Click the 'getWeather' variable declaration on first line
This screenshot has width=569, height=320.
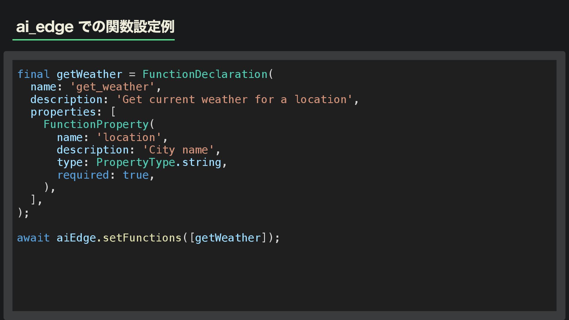click(89, 74)
